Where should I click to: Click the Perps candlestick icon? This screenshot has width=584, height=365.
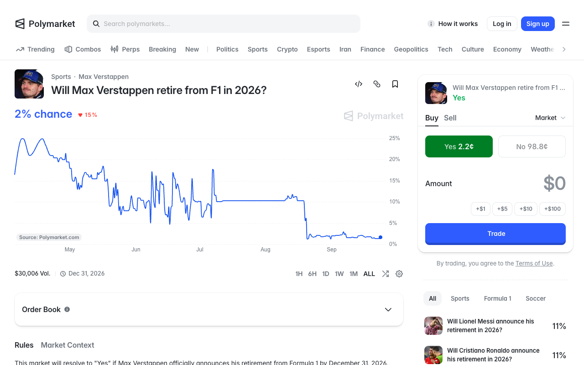click(x=115, y=49)
